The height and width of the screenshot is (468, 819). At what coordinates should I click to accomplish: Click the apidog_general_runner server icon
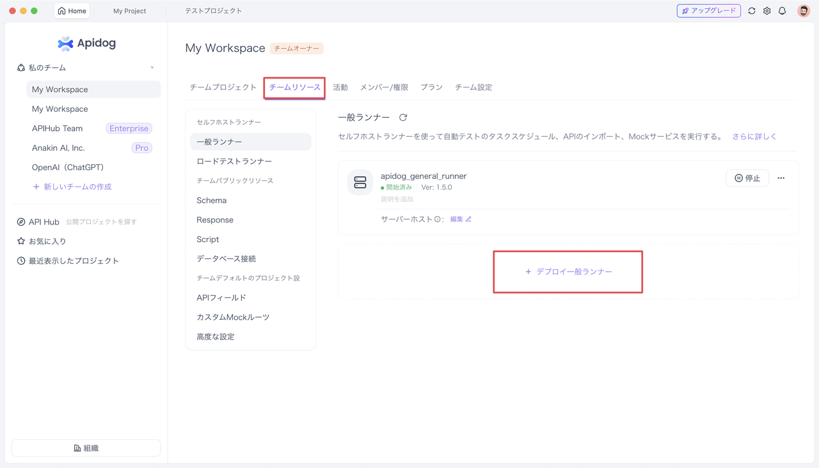(x=360, y=182)
